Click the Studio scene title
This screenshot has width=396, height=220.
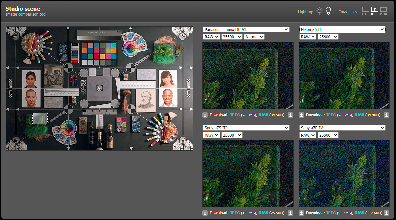(23, 9)
